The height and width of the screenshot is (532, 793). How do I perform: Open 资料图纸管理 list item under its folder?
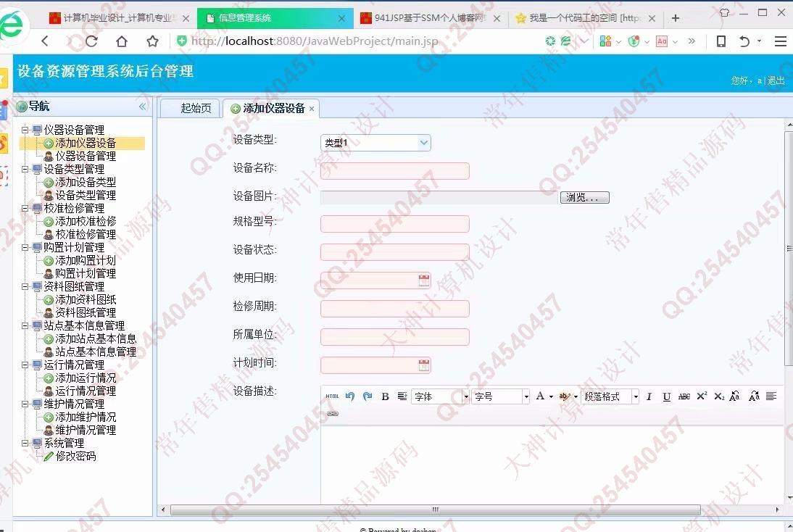86,312
